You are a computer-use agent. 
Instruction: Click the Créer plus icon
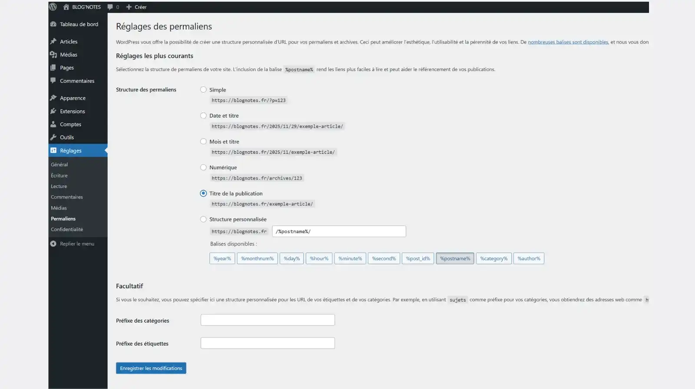click(129, 7)
